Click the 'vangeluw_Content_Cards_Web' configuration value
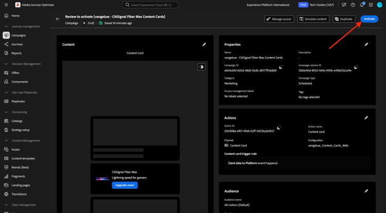The width and height of the screenshot is (386, 213). click(x=328, y=146)
